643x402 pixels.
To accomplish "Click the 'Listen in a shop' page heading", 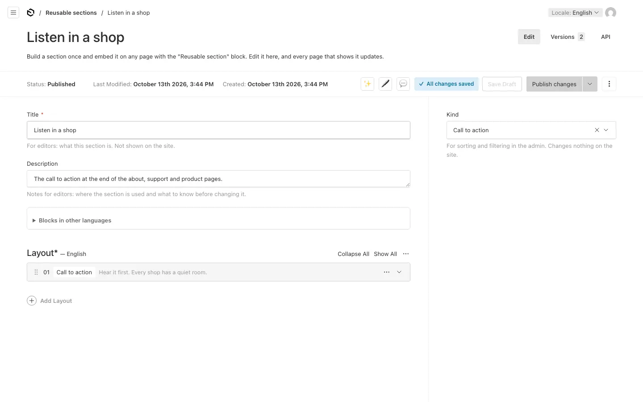I will 75,37.
